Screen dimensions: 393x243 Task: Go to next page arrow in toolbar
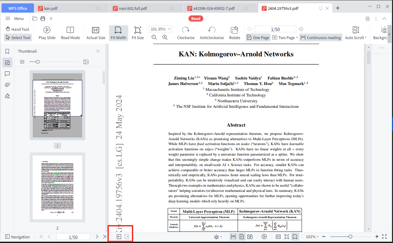point(301,29)
